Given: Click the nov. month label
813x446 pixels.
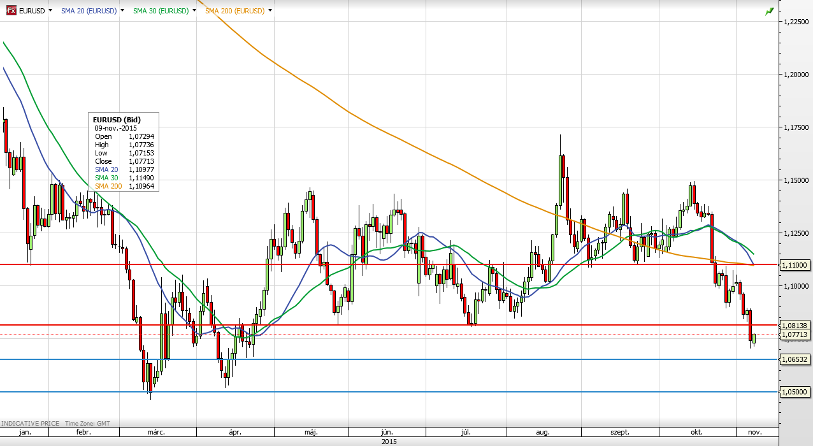Looking at the screenshot, I should click(754, 432).
